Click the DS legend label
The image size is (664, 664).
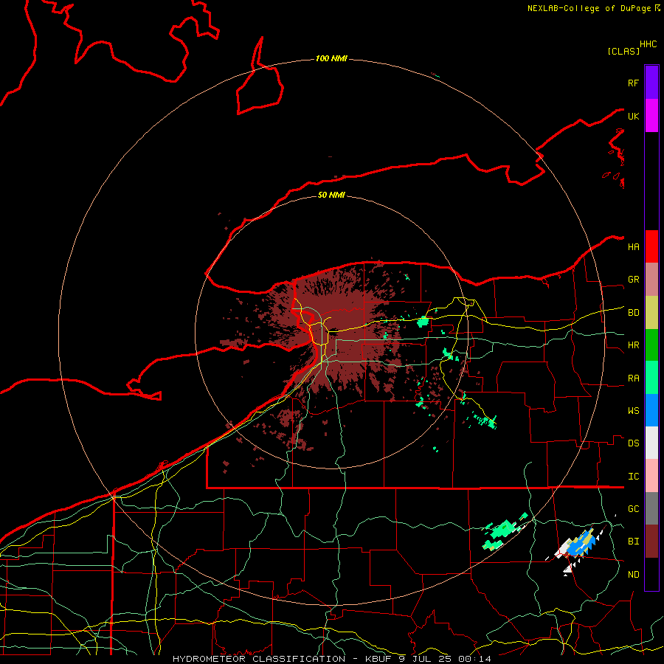[633, 443]
